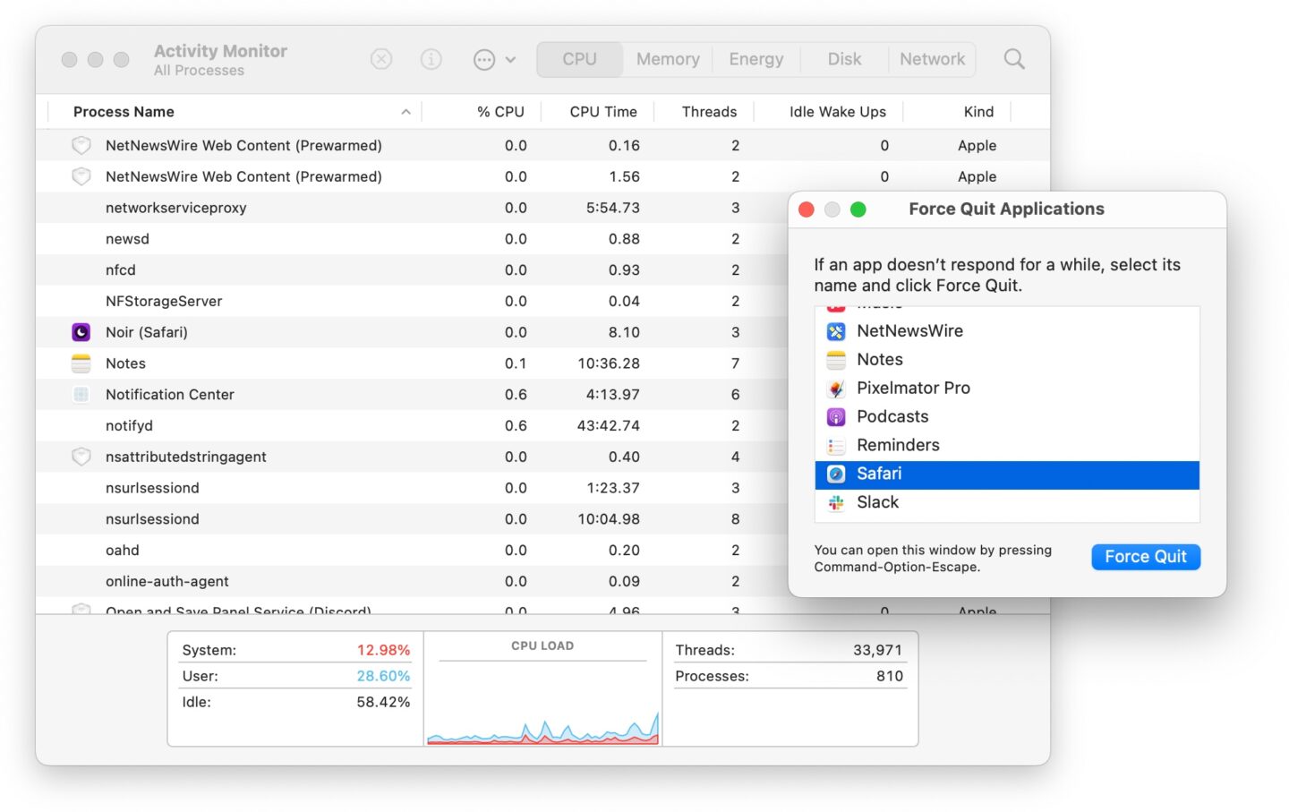
Task: Toggle the Process Name sort order chevron
Action: 405,111
